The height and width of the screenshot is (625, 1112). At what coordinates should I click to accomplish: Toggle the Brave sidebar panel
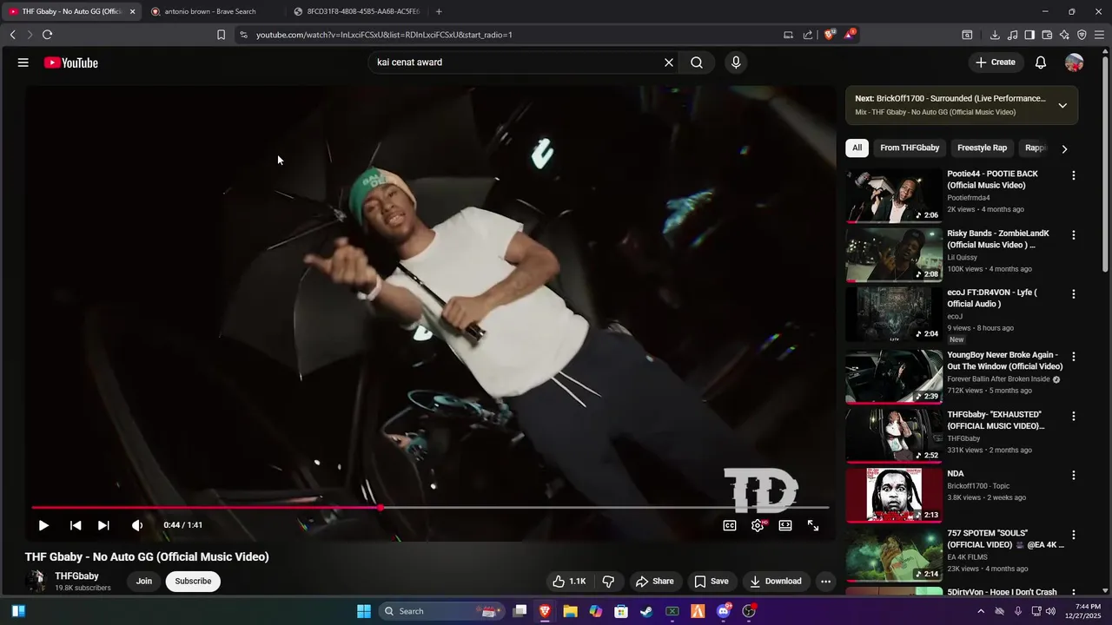tap(1029, 35)
